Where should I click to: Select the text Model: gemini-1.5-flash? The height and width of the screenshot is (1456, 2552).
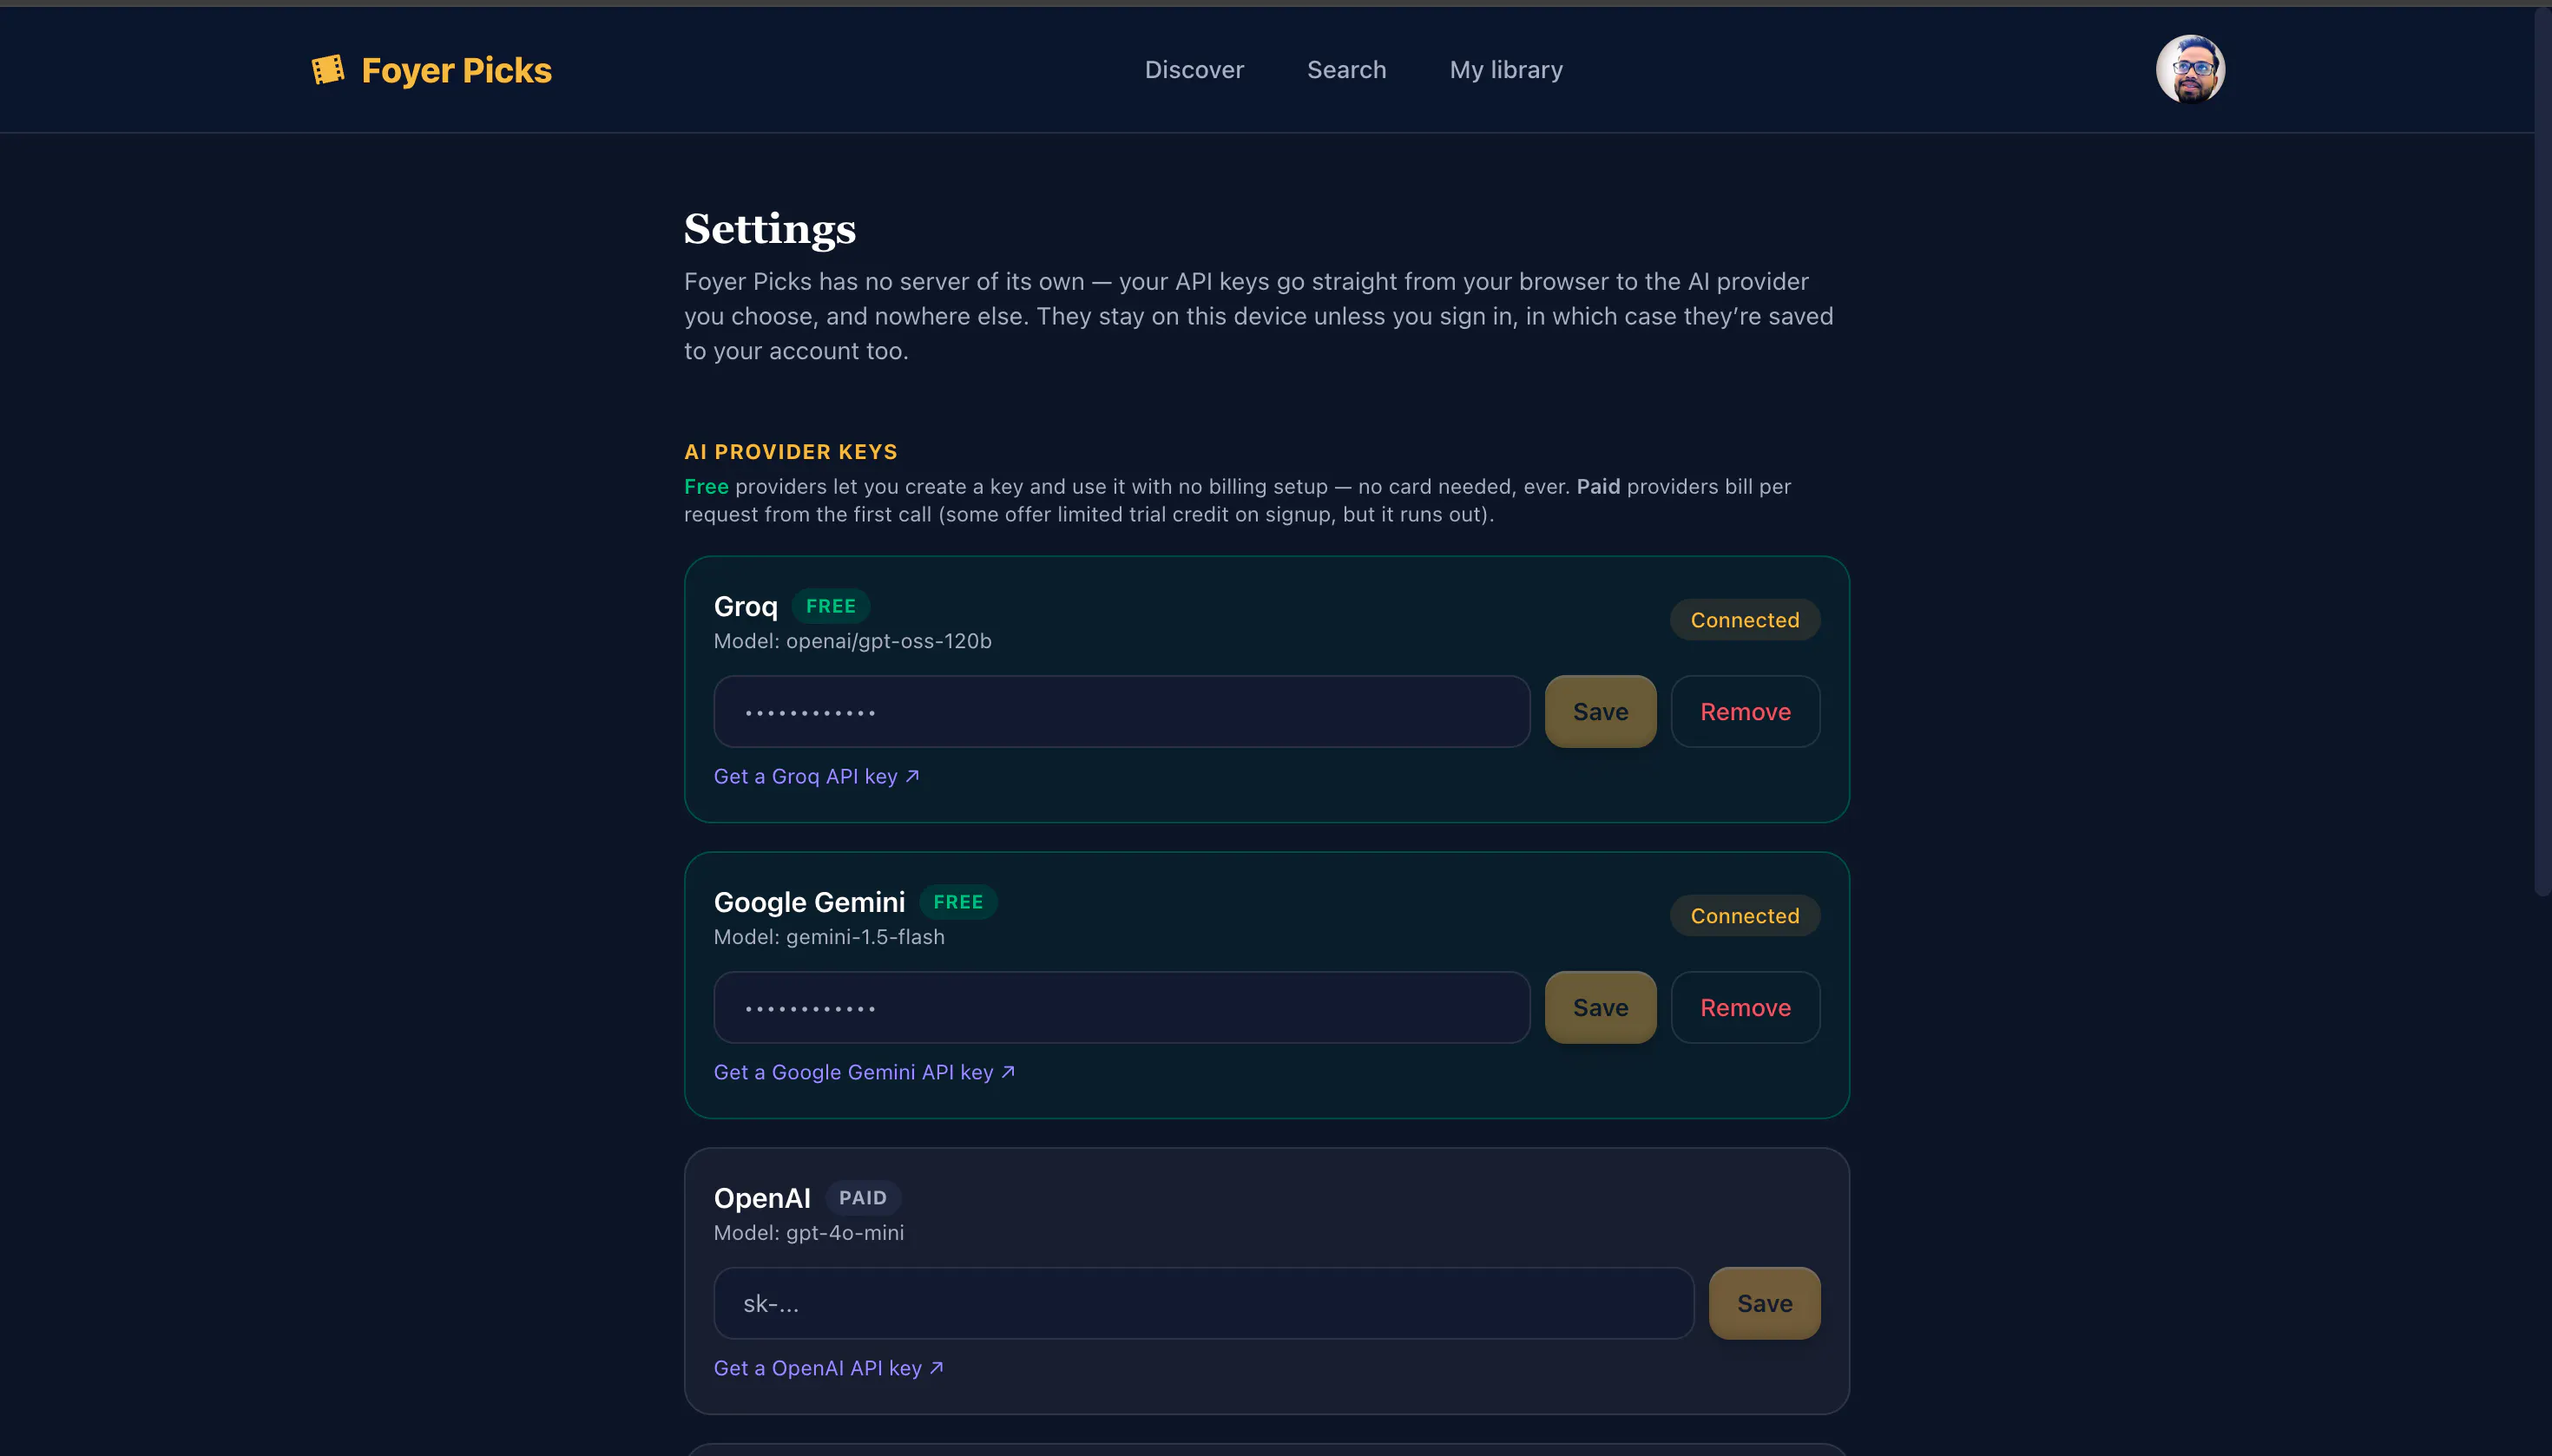pyautogui.click(x=829, y=937)
